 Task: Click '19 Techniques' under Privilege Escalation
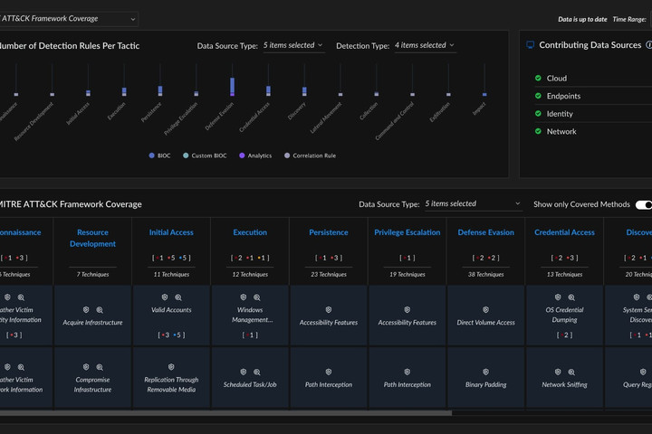pyautogui.click(x=407, y=275)
